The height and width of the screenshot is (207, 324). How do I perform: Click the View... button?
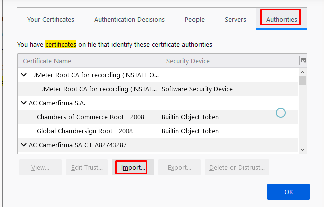coord(40,167)
